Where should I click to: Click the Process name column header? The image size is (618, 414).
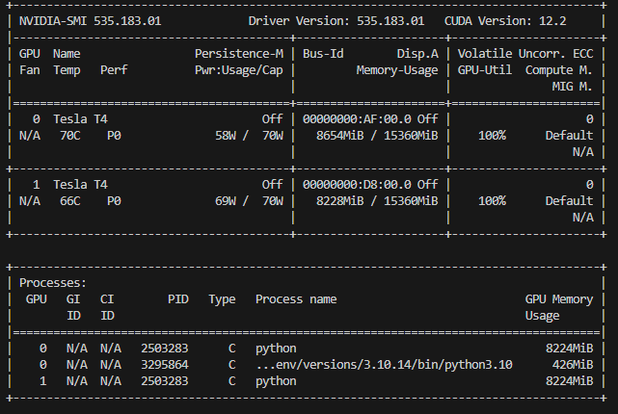point(296,299)
